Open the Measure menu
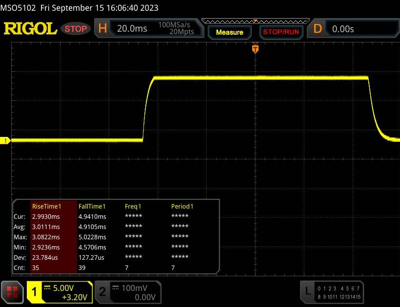 230,32
